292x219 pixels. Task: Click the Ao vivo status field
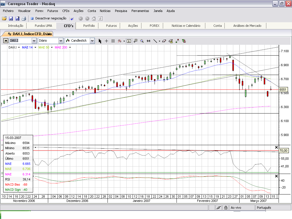click(242, 208)
